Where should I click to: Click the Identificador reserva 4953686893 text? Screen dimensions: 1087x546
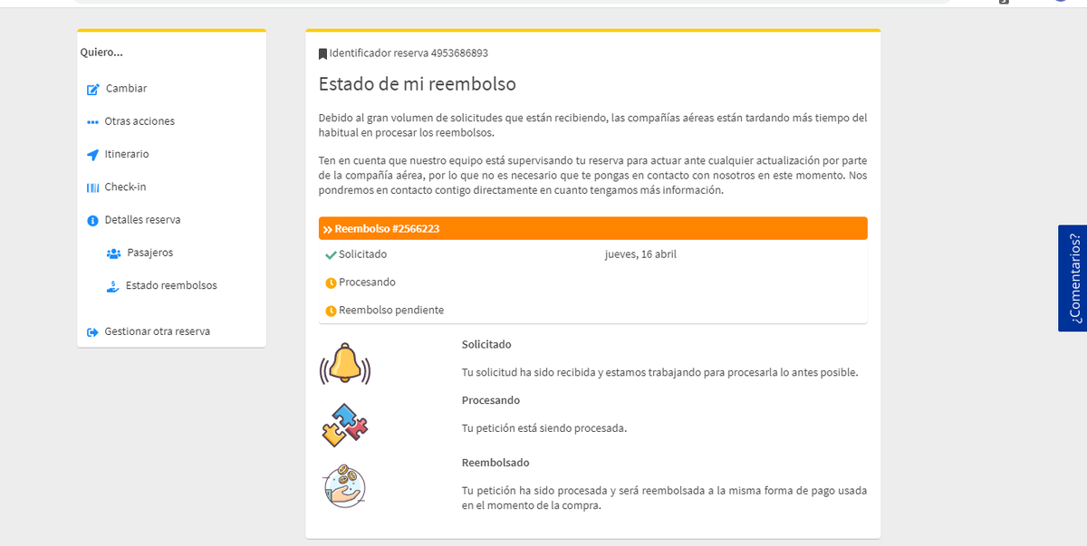coord(409,53)
